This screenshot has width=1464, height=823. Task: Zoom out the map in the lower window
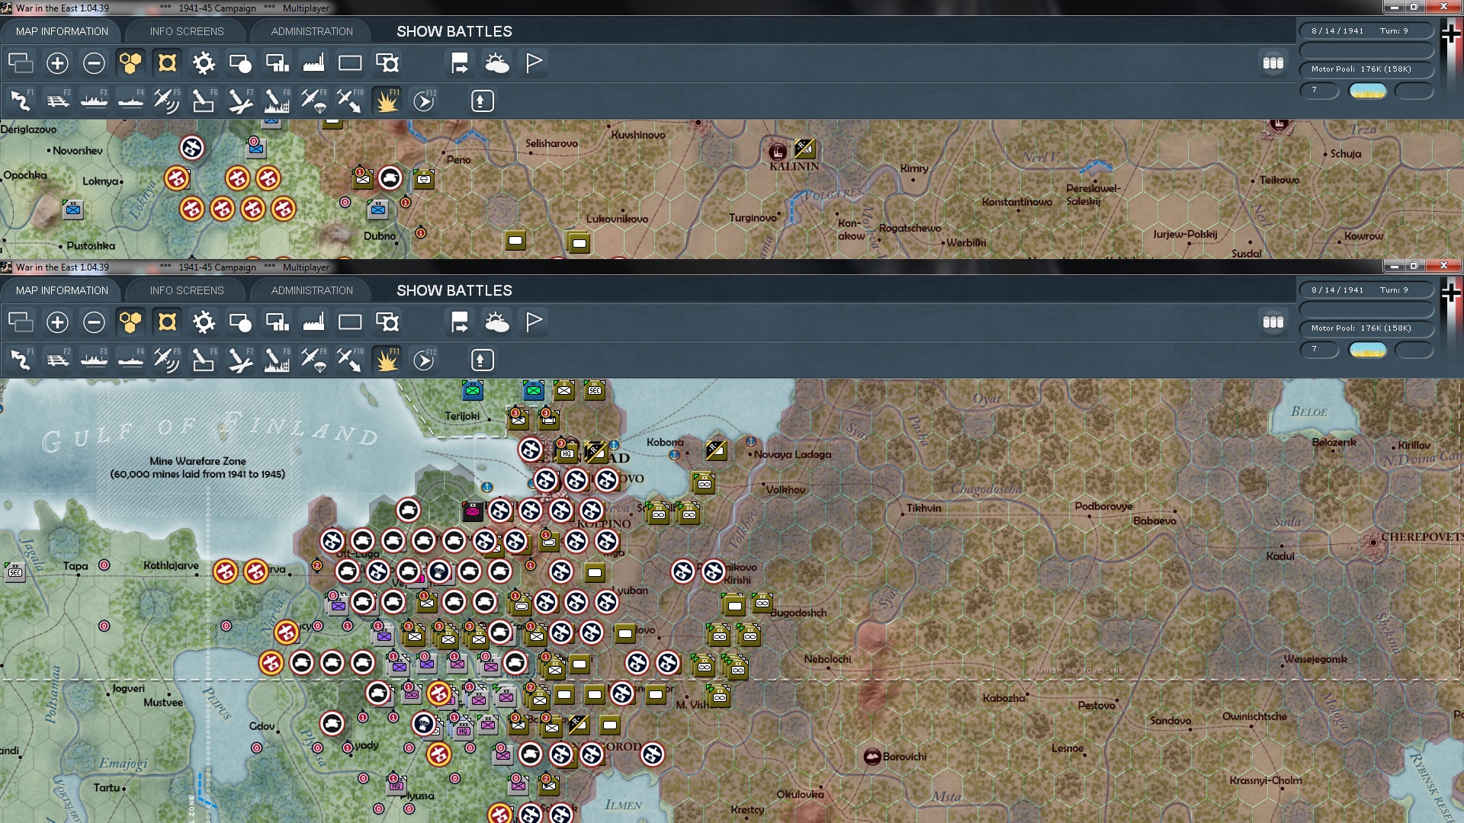94,322
